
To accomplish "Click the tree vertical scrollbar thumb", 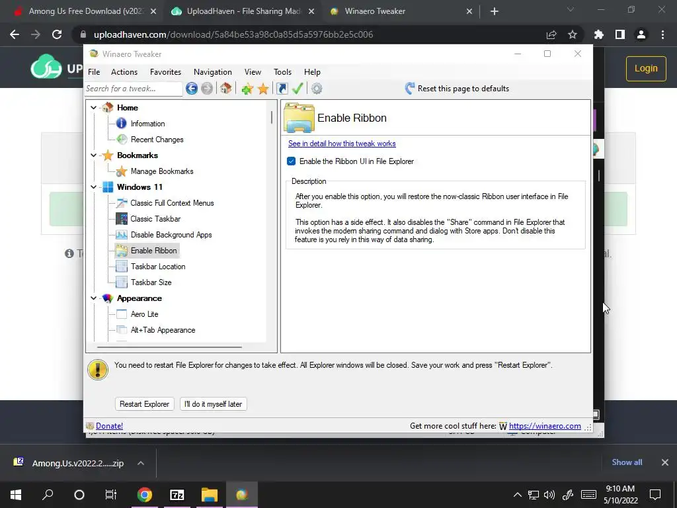I will pyautogui.click(x=272, y=117).
